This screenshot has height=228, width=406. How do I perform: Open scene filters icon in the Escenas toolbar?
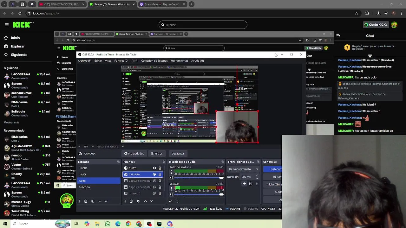[x=93, y=201]
